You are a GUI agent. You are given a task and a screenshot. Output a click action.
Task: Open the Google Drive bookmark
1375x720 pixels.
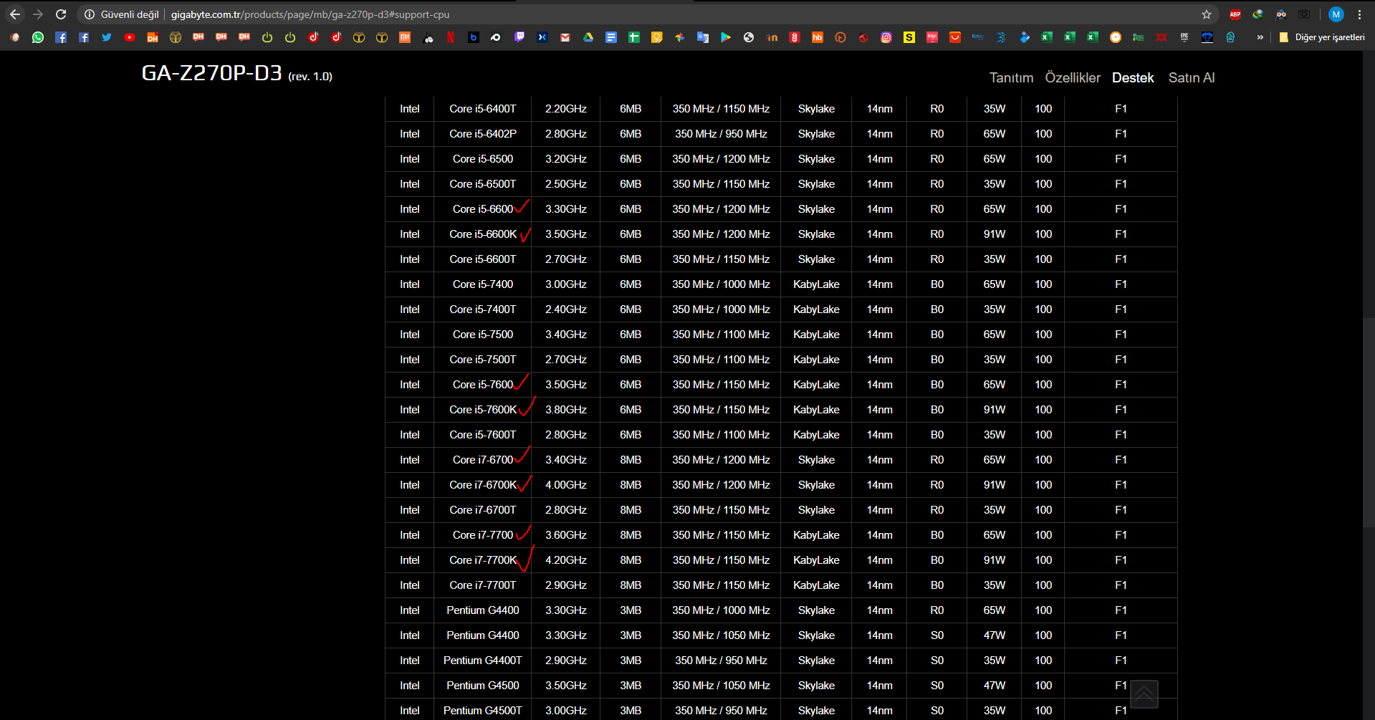[x=588, y=37]
